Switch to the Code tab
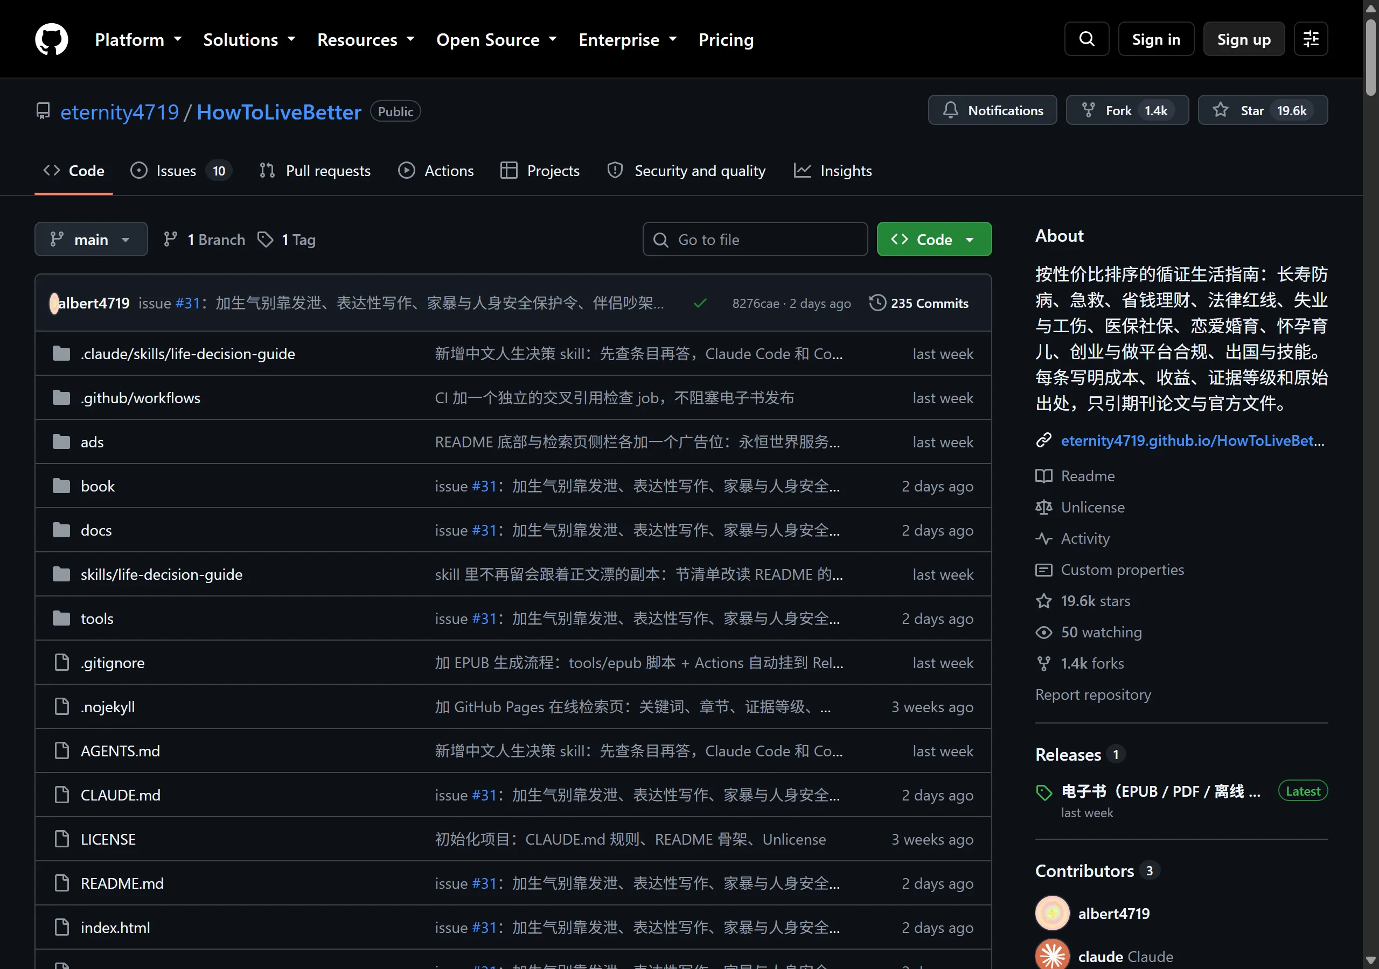The image size is (1379, 969). pos(74,171)
